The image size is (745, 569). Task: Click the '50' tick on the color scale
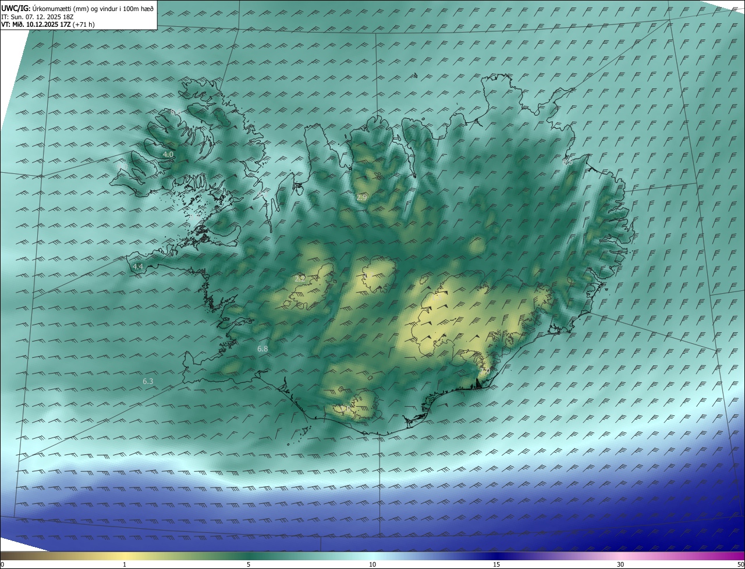[x=740, y=564]
